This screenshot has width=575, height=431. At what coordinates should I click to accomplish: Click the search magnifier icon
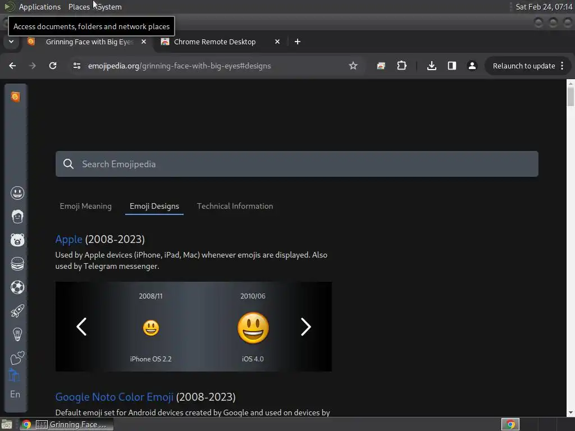click(68, 164)
